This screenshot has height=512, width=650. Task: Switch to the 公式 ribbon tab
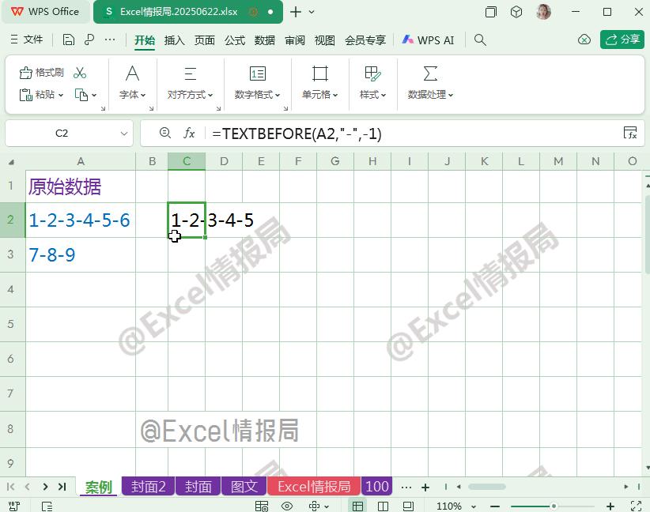[x=234, y=40]
